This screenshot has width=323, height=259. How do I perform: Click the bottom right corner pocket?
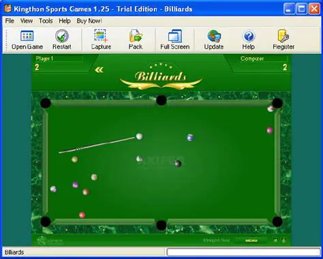point(277,222)
